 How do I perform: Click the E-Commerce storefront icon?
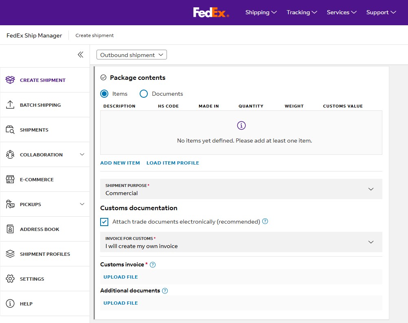click(10, 179)
